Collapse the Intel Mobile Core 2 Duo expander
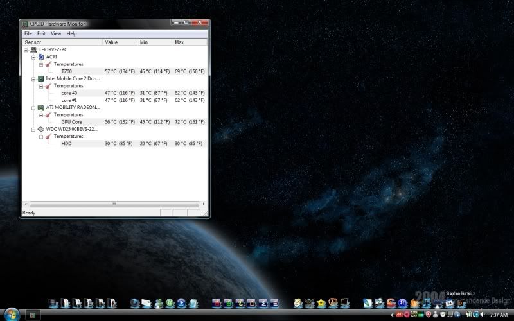This screenshot has height=321, width=514. pyautogui.click(x=33, y=79)
